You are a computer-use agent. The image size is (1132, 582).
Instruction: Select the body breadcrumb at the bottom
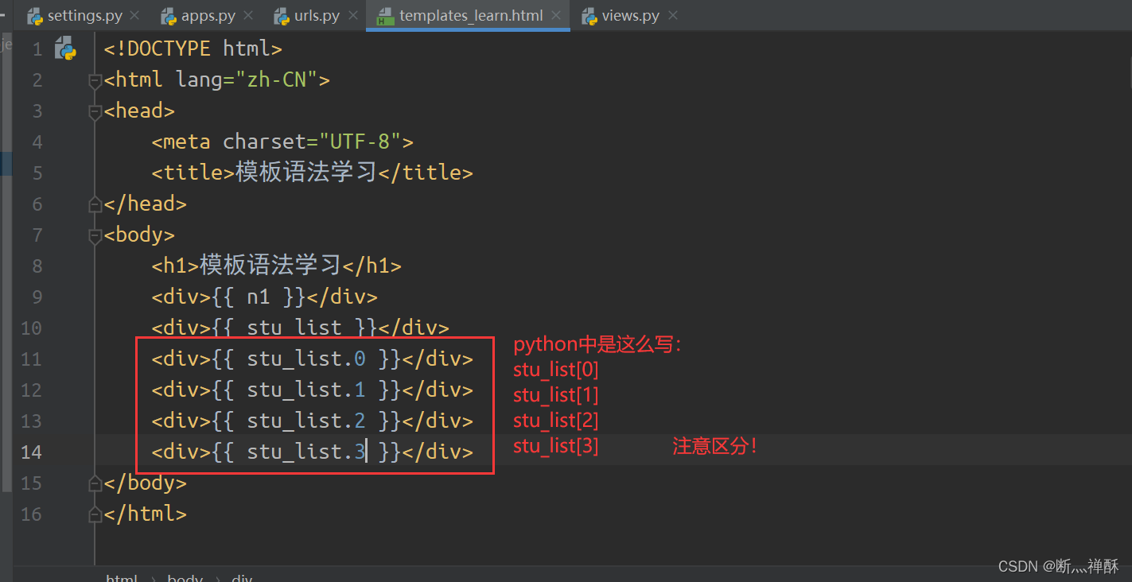coord(185,578)
